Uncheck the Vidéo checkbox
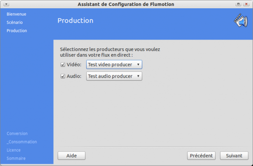This screenshot has width=253, height=166. click(x=63, y=64)
